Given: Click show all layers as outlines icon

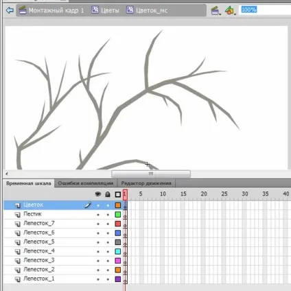Looking at the screenshot, I should pyautogui.click(x=118, y=194).
